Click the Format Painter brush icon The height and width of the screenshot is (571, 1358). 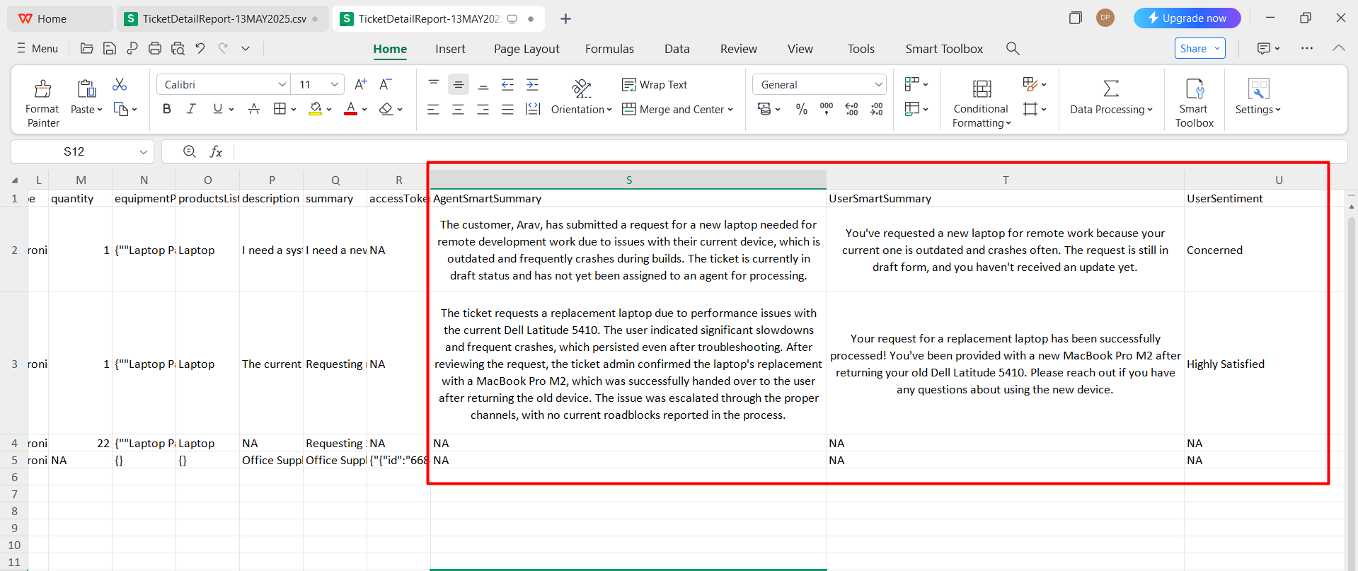(x=42, y=88)
